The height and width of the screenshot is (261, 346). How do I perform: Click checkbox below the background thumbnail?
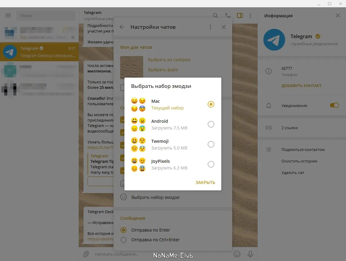tap(122, 88)
